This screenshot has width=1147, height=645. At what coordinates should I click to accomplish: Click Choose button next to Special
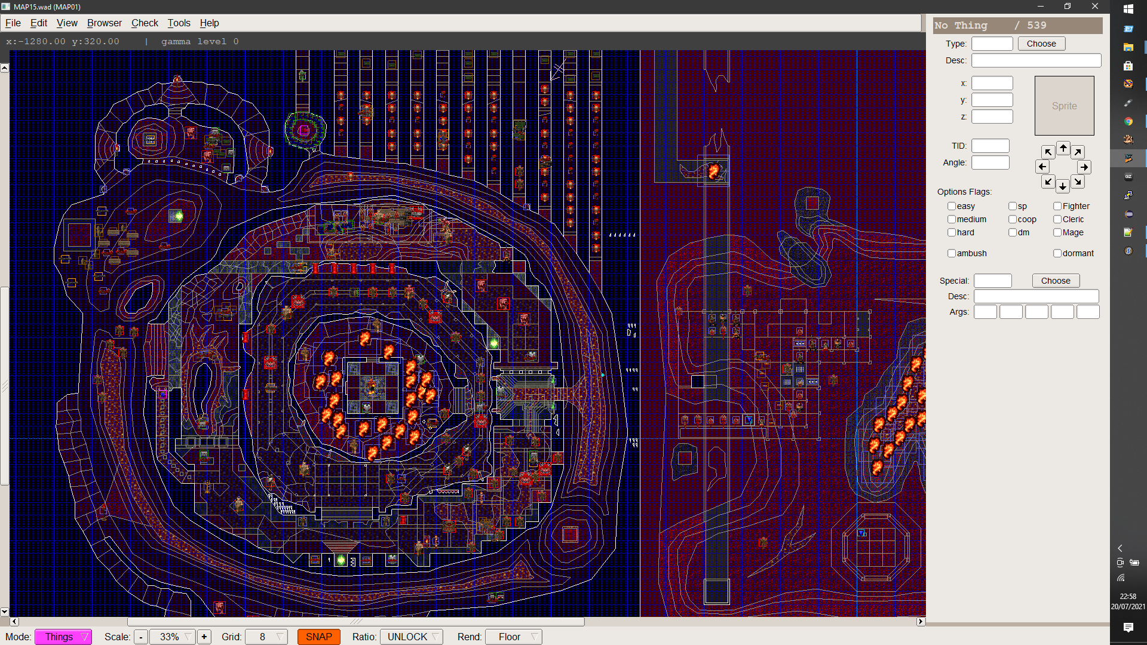coord(1056,281)
